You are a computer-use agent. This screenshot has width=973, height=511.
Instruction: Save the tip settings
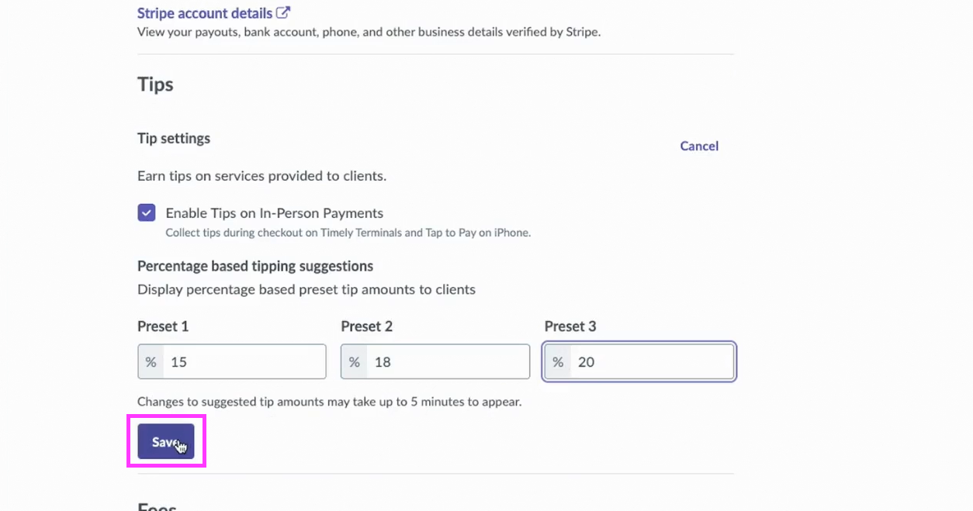click(x=166, y=441)
